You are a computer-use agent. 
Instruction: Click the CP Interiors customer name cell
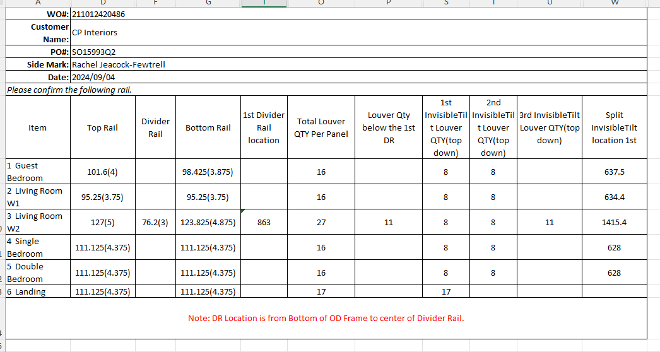pos(95,32)
